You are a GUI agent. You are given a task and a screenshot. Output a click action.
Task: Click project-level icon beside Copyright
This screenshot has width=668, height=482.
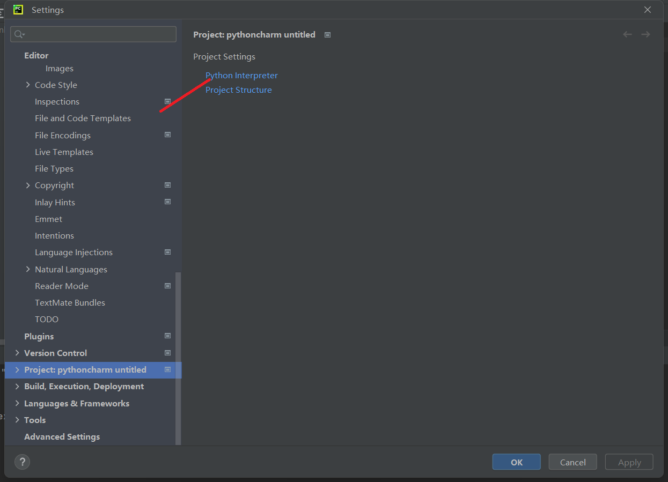pos(167,185)
